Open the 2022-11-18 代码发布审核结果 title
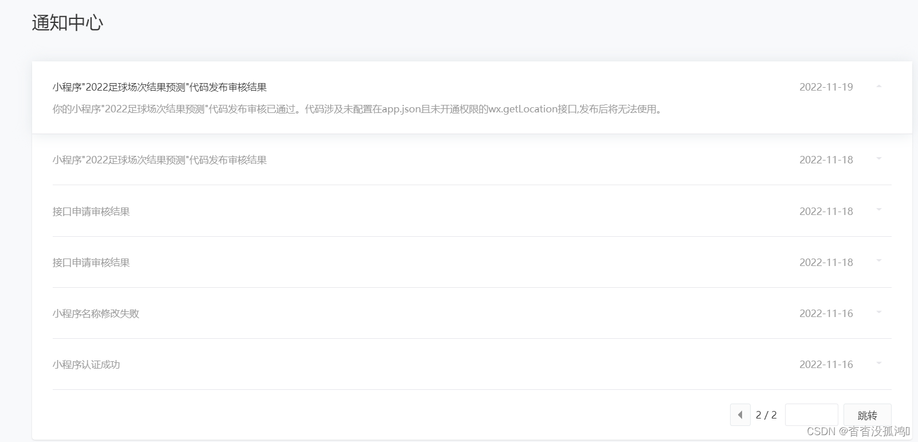 tap(160, 160)
